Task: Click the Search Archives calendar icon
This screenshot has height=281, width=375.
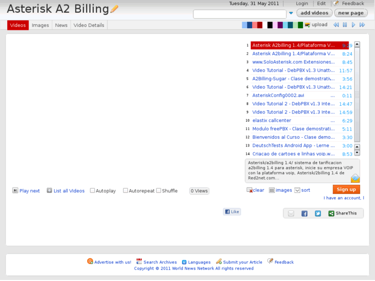Action: [139, 261]
